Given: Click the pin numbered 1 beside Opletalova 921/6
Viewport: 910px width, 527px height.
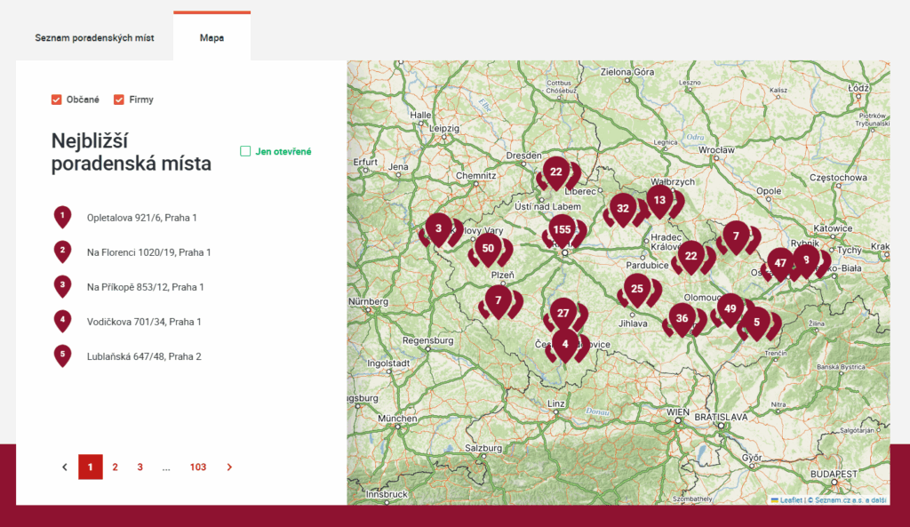Looking at the screenshot, I should pyautogui.click(x=62, y=217).
